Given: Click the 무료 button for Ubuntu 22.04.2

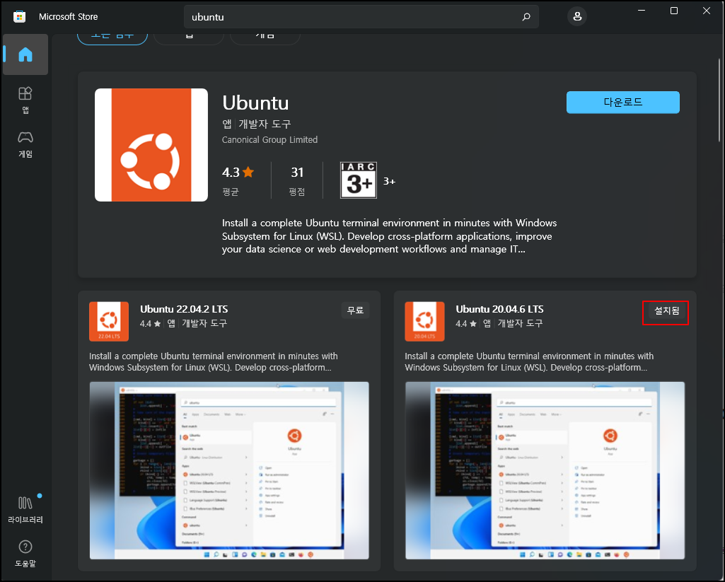Looking at the screenshot, I should pyautogui.click(x=355, y=310).
